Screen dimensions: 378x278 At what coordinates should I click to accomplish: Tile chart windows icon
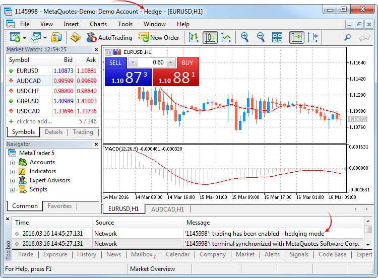[277, 37]
